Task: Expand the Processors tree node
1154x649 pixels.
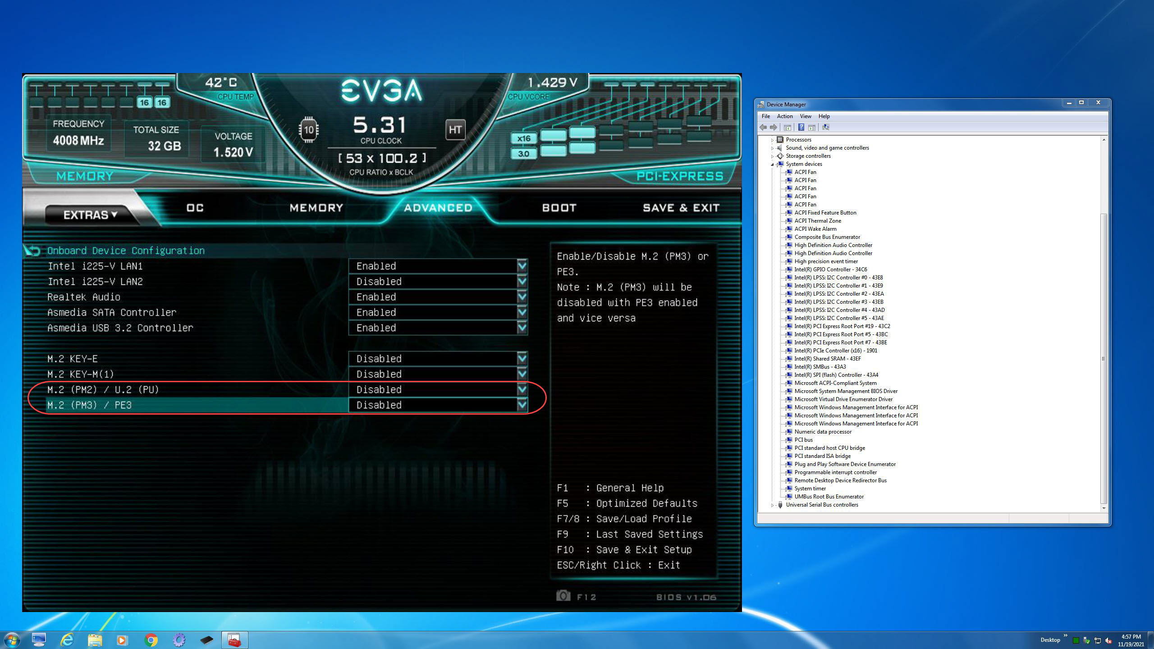Action: point(772,140)
